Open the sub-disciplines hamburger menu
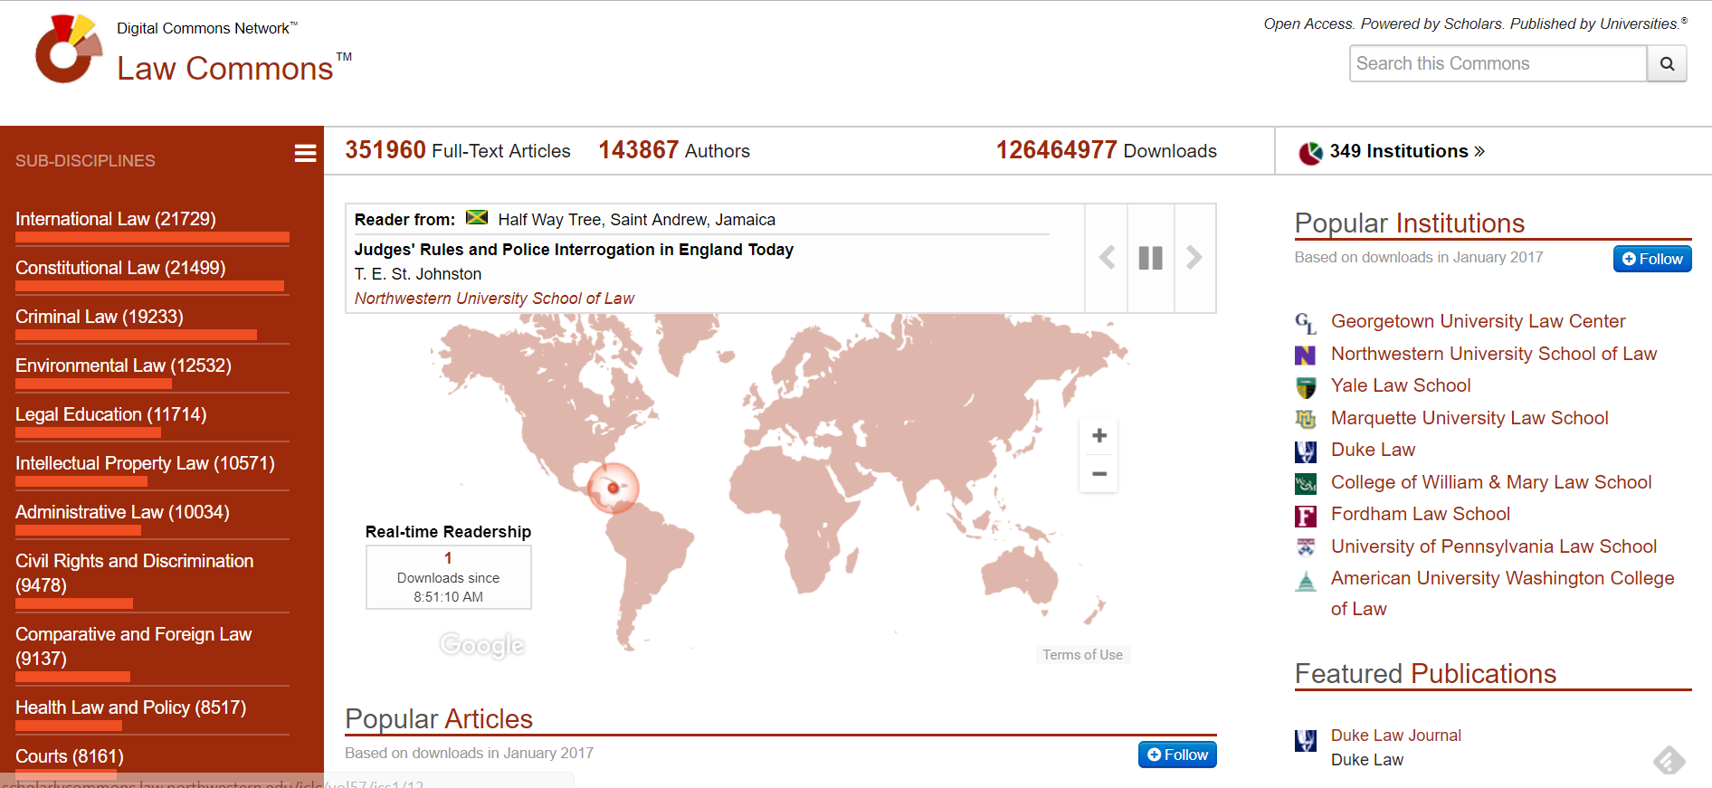 (306, 153)
